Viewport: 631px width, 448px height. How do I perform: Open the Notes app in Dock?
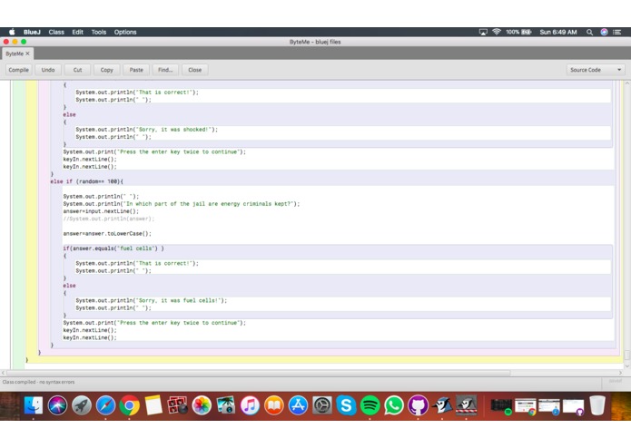pos(153,405)
